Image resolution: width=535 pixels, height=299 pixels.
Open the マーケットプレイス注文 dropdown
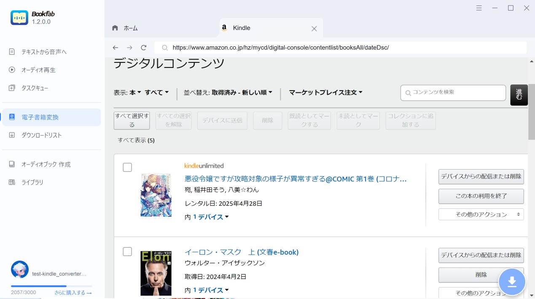(325, 92)
